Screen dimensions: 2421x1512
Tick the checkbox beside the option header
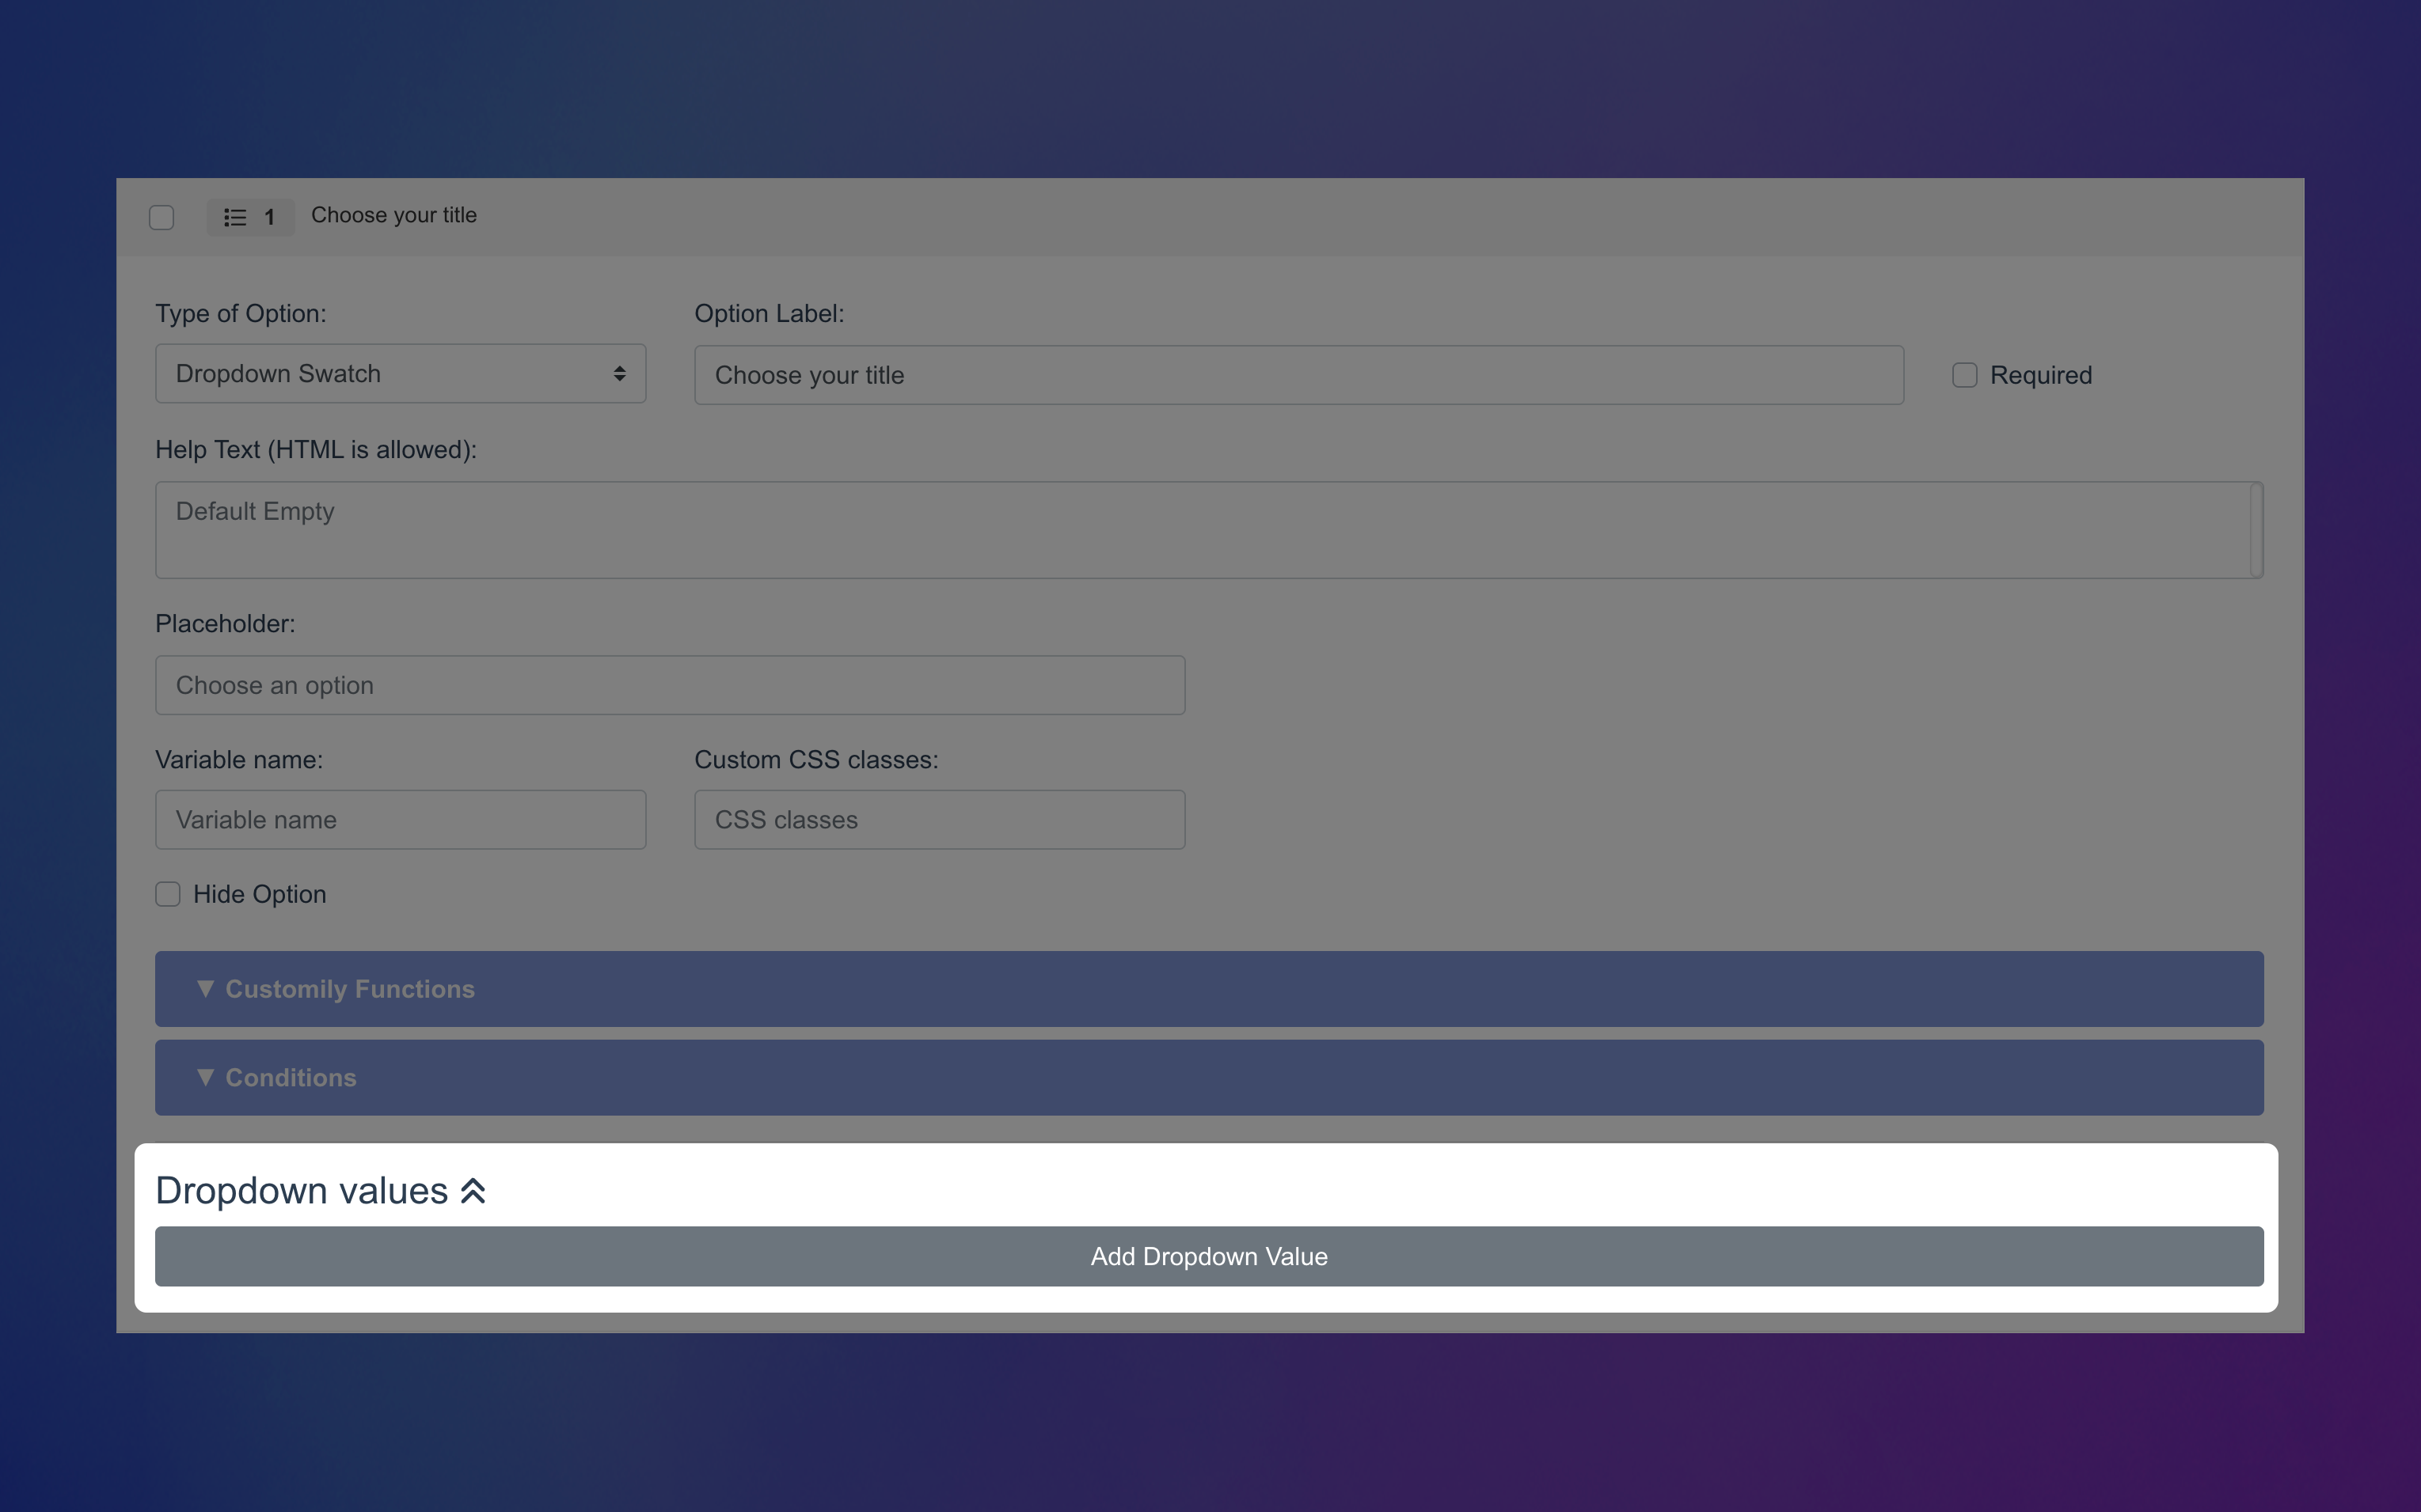click(161, 217)
